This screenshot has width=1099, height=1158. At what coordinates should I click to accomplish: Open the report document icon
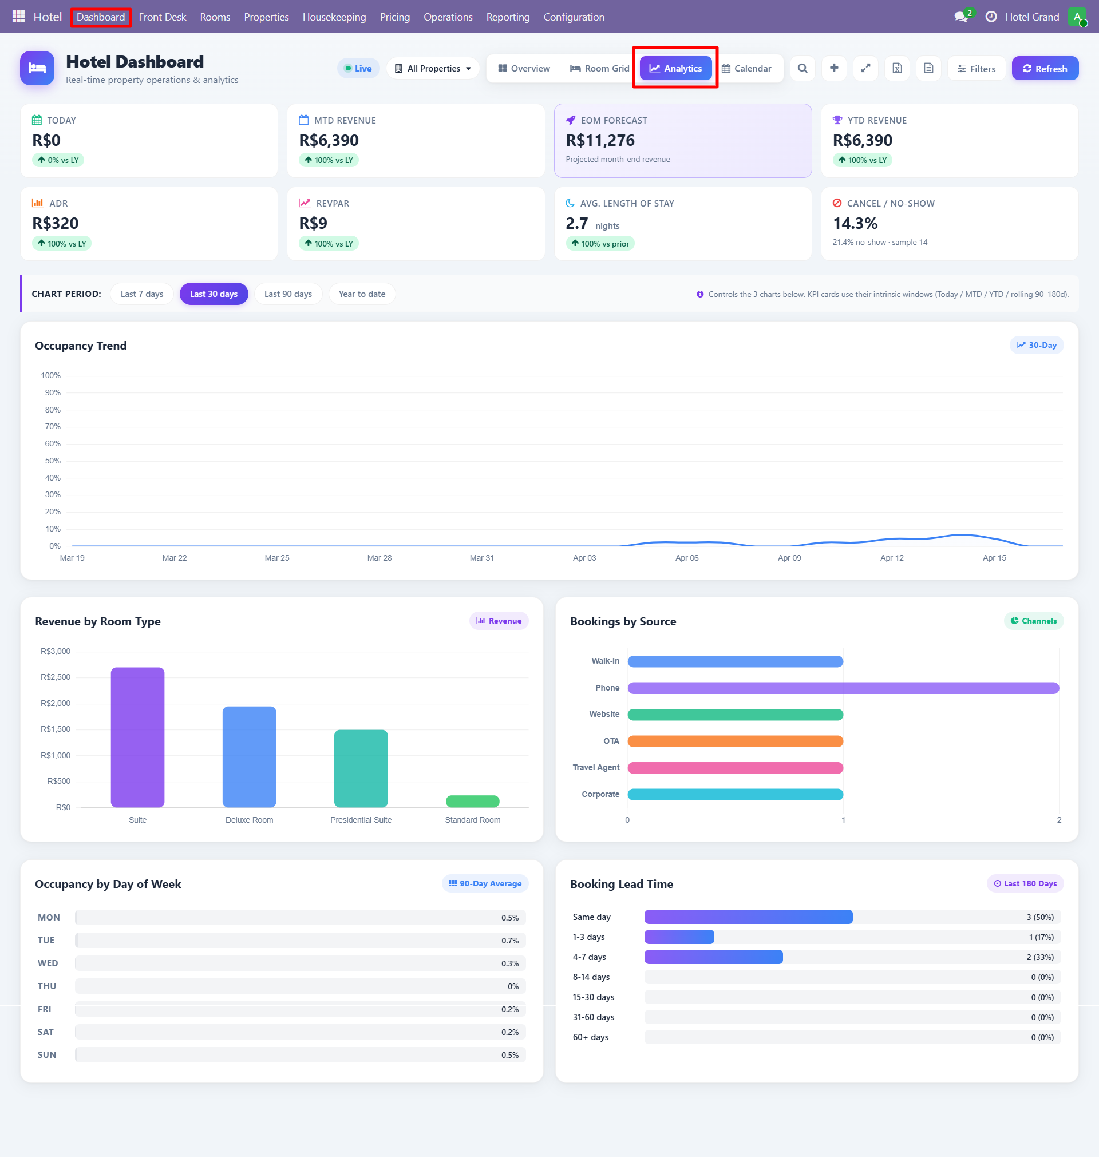pos(928,68)
